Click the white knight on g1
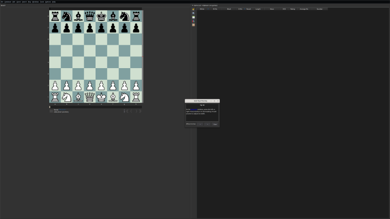This screenshot has width=390, height=219. click(x=125, y=97)
